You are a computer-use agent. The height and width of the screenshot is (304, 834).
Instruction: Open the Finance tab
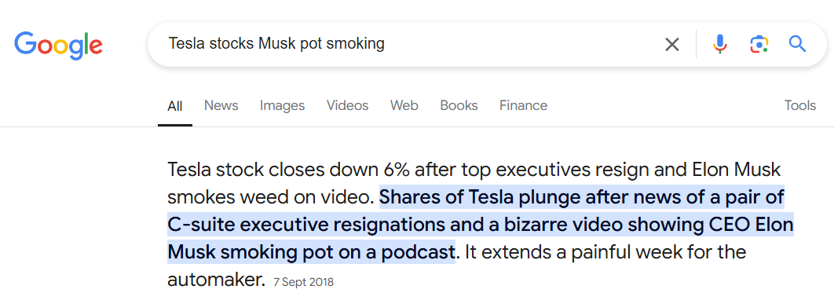[523, 105]
